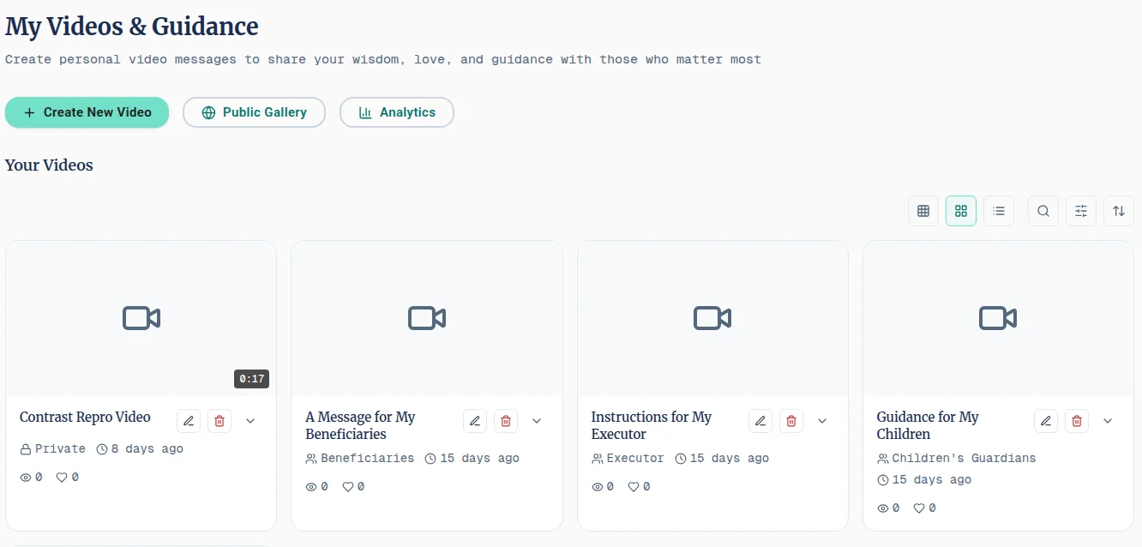
Task: Expand Instructions for My Executor chevron
Action: 822,421
